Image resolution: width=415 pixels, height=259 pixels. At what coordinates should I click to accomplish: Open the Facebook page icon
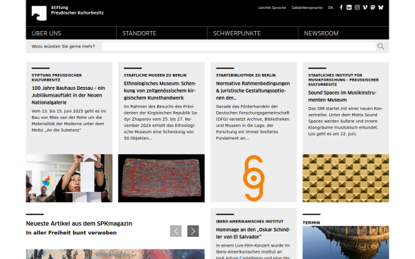point(341,8)
